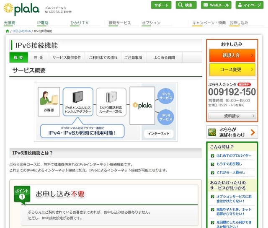Image resolution: width=268 pixels, height=228 pixels.
Task: Open the Webメール button
Action: [216, 5]
